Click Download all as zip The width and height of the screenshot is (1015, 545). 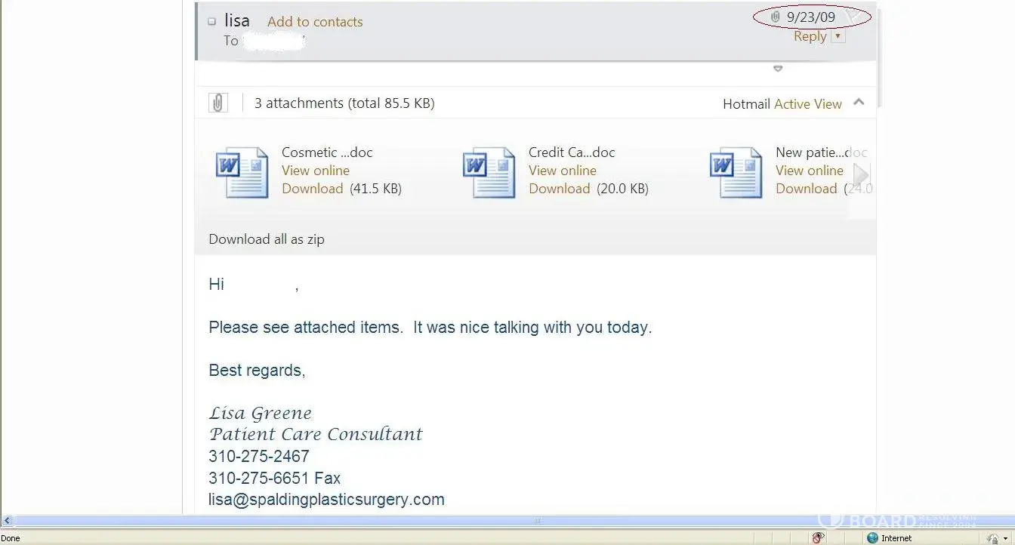267,239
